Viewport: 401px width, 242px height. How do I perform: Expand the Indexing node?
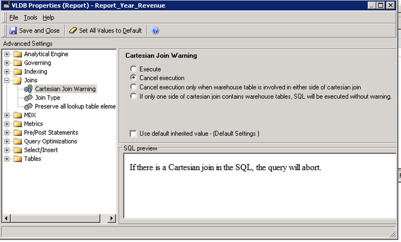click(7, 71)
